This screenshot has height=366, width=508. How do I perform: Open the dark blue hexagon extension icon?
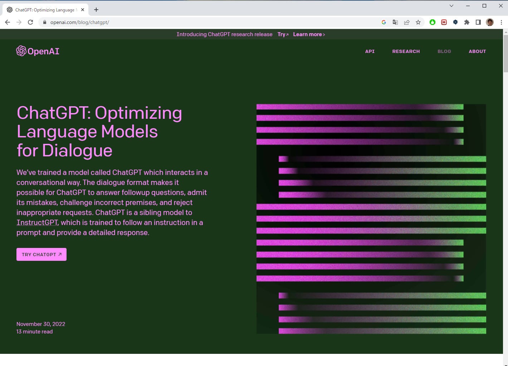[x=455, y=22]
